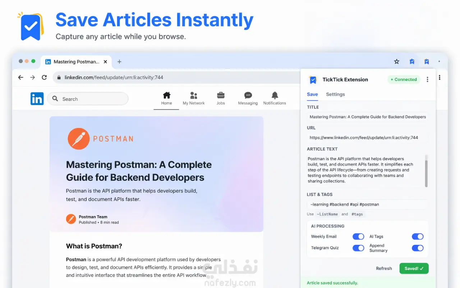The width and height of the screenshot is (460, 288).
Task: Click the TITLE input field
Action: coord(368,117)
